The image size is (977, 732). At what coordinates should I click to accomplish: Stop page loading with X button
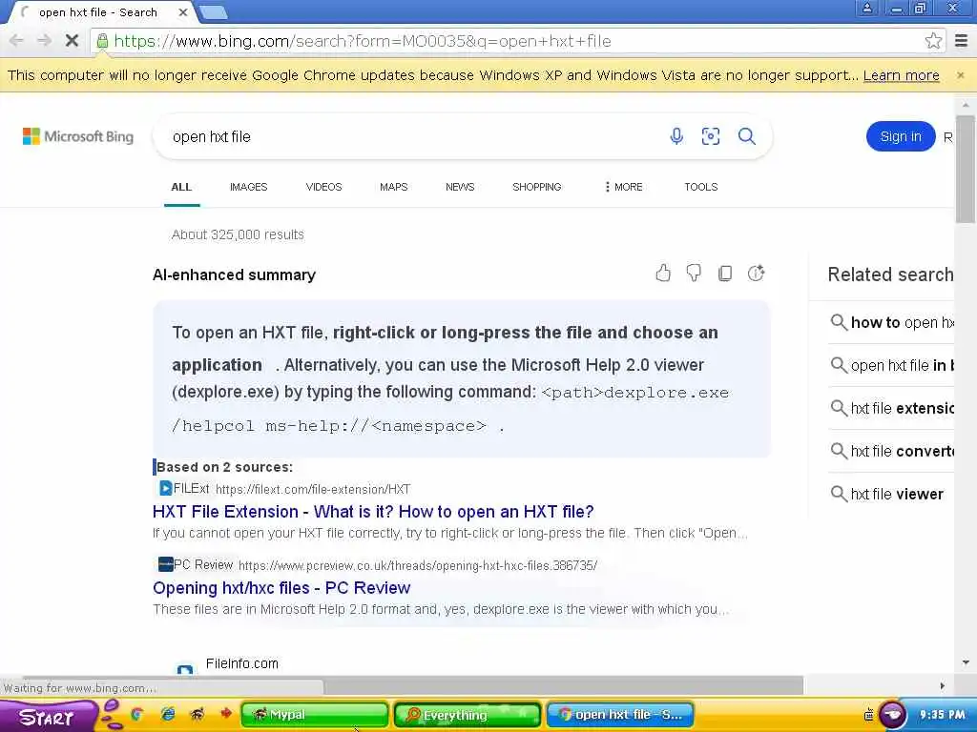tap(72, 41)
